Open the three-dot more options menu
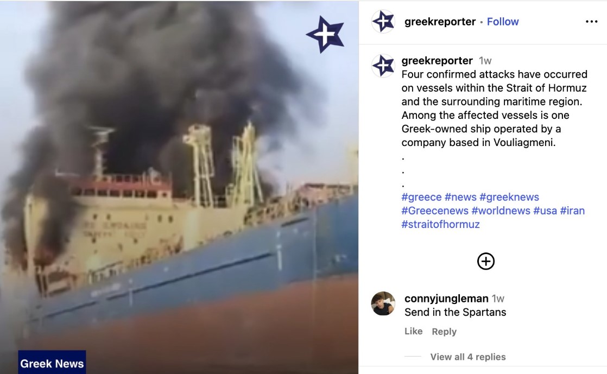 [591, 22]
